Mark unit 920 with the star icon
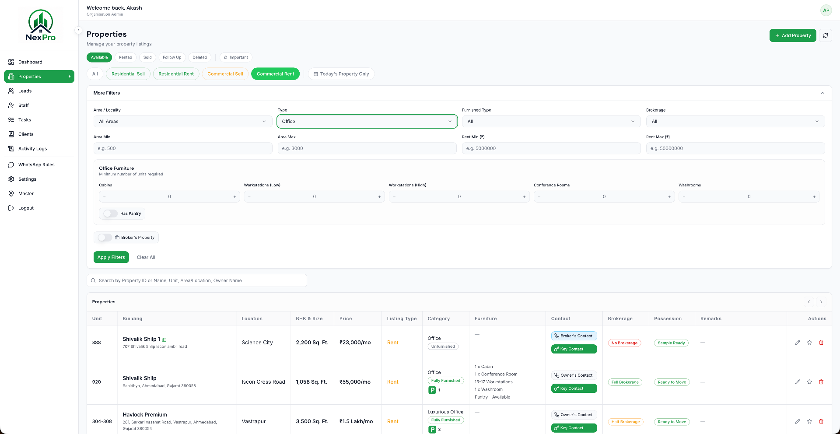Viewport: 840px width, 434px height. click(809, 382)
